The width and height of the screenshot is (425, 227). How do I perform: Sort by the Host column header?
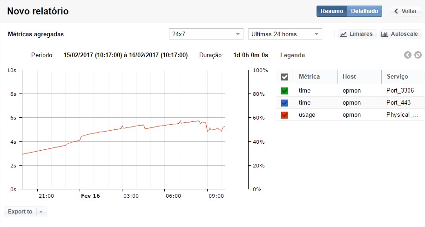(x=349, y=77)
